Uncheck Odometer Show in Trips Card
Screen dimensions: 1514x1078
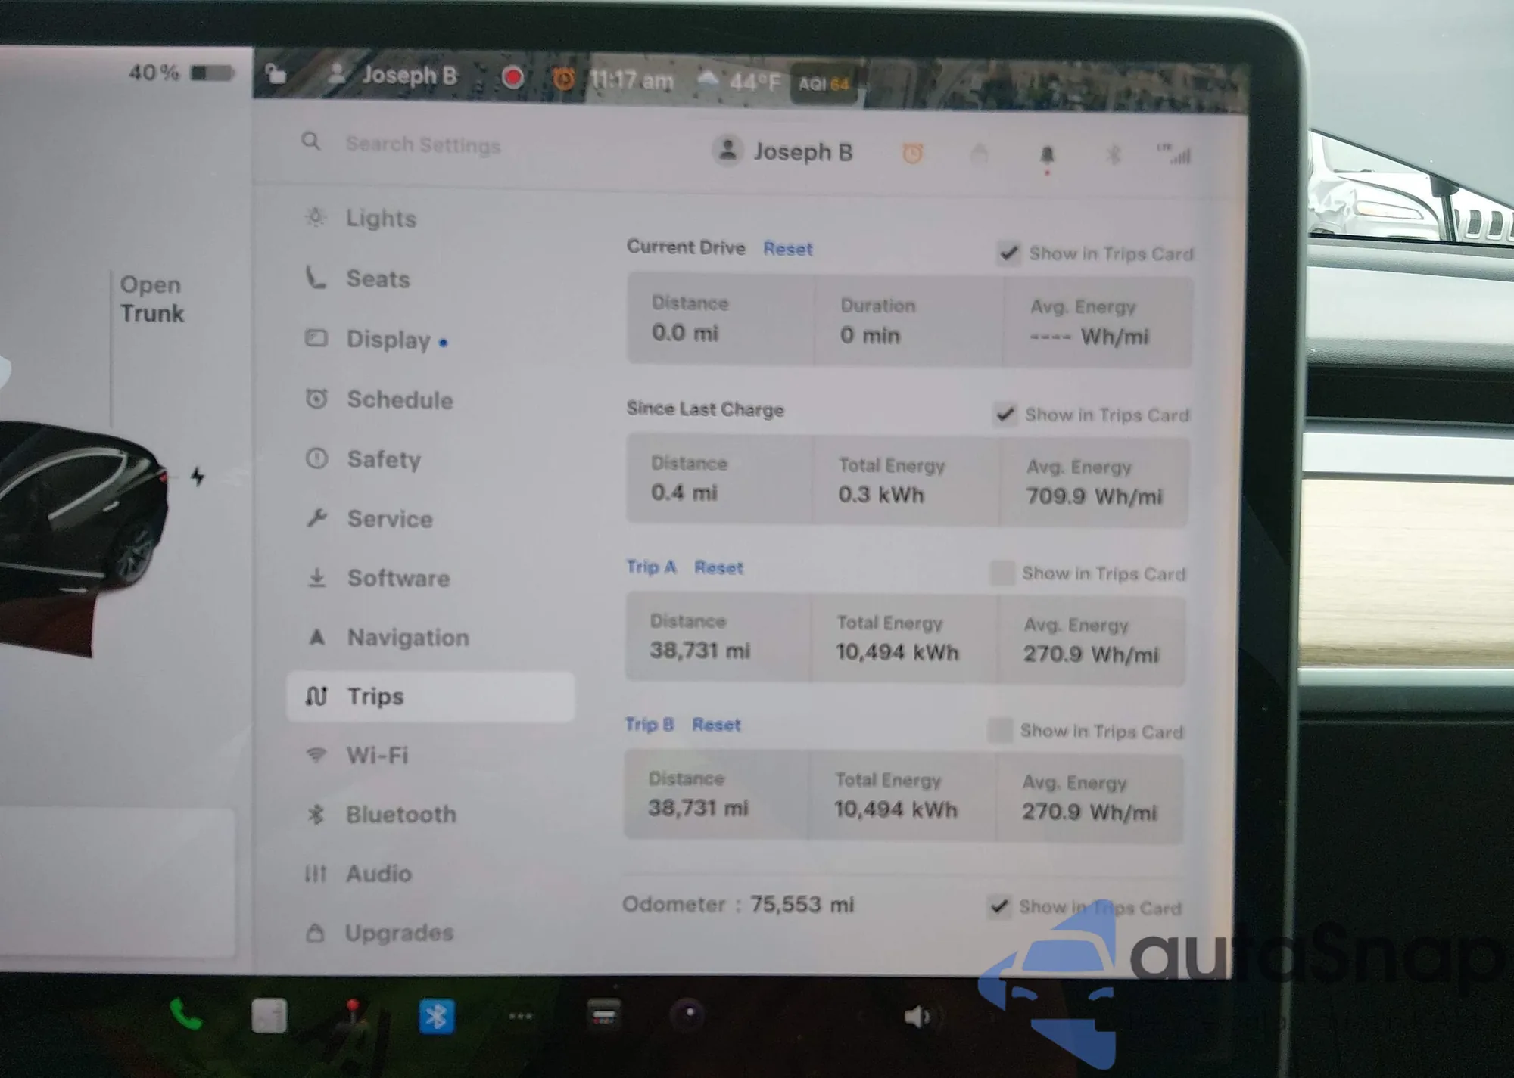coord(998,906)
